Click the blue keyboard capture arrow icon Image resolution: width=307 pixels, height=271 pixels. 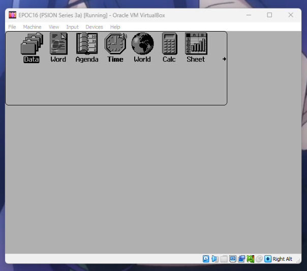(268, 259)
